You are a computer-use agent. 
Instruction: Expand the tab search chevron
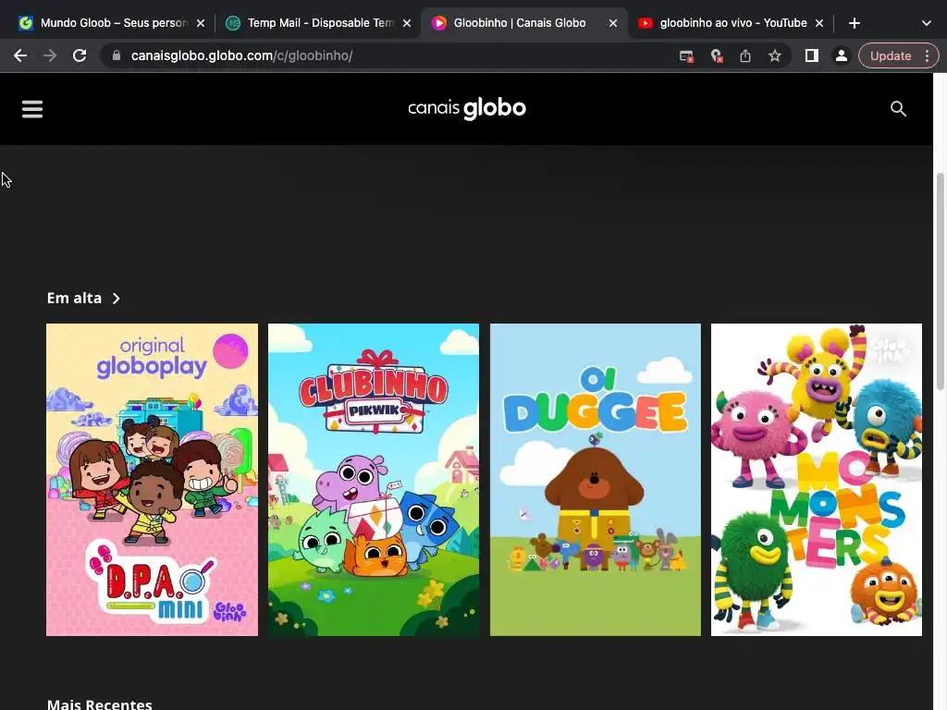pos(927,23)
